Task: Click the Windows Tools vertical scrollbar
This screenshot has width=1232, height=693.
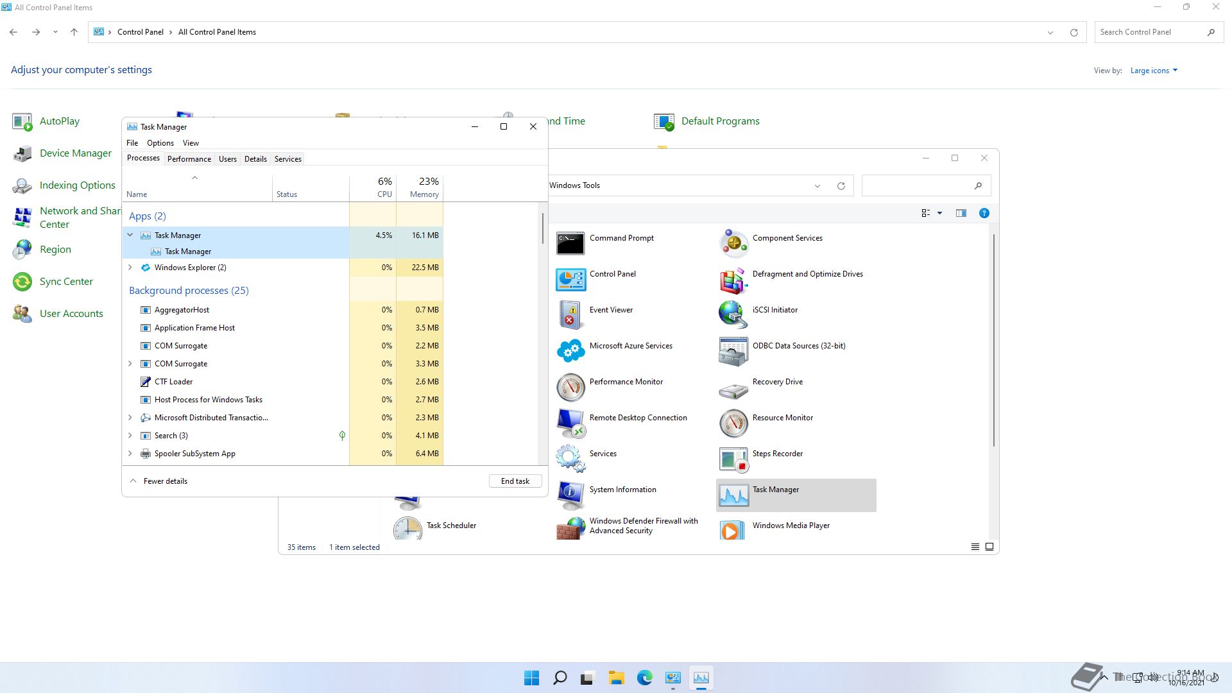Action: (x=994, y=340)
